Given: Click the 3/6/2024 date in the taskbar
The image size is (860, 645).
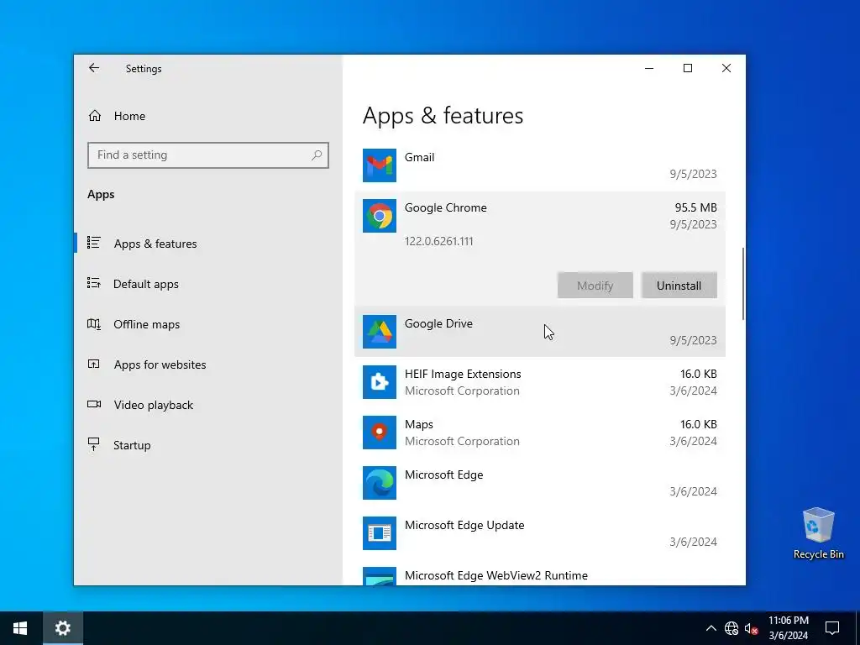Looking at the screenshot, I should point(788,636).
